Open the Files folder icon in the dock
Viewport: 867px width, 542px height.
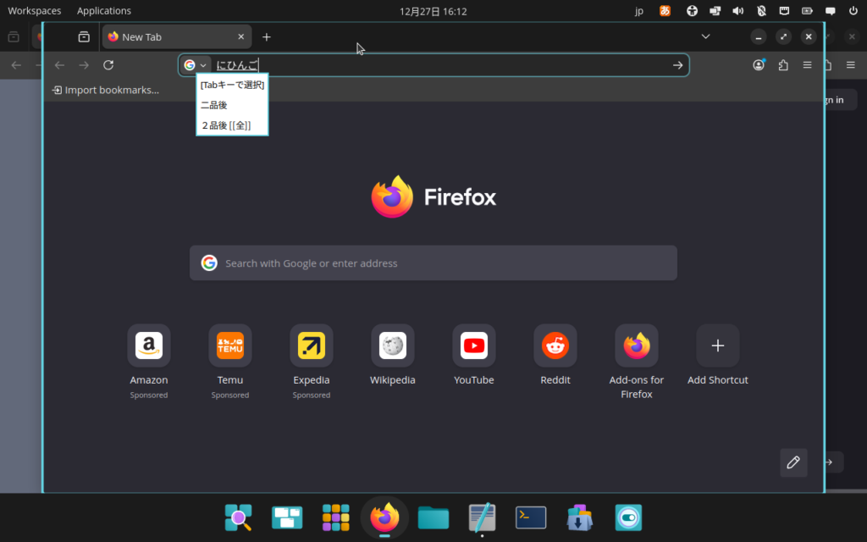pyautogui.click(x=433, y=517)
